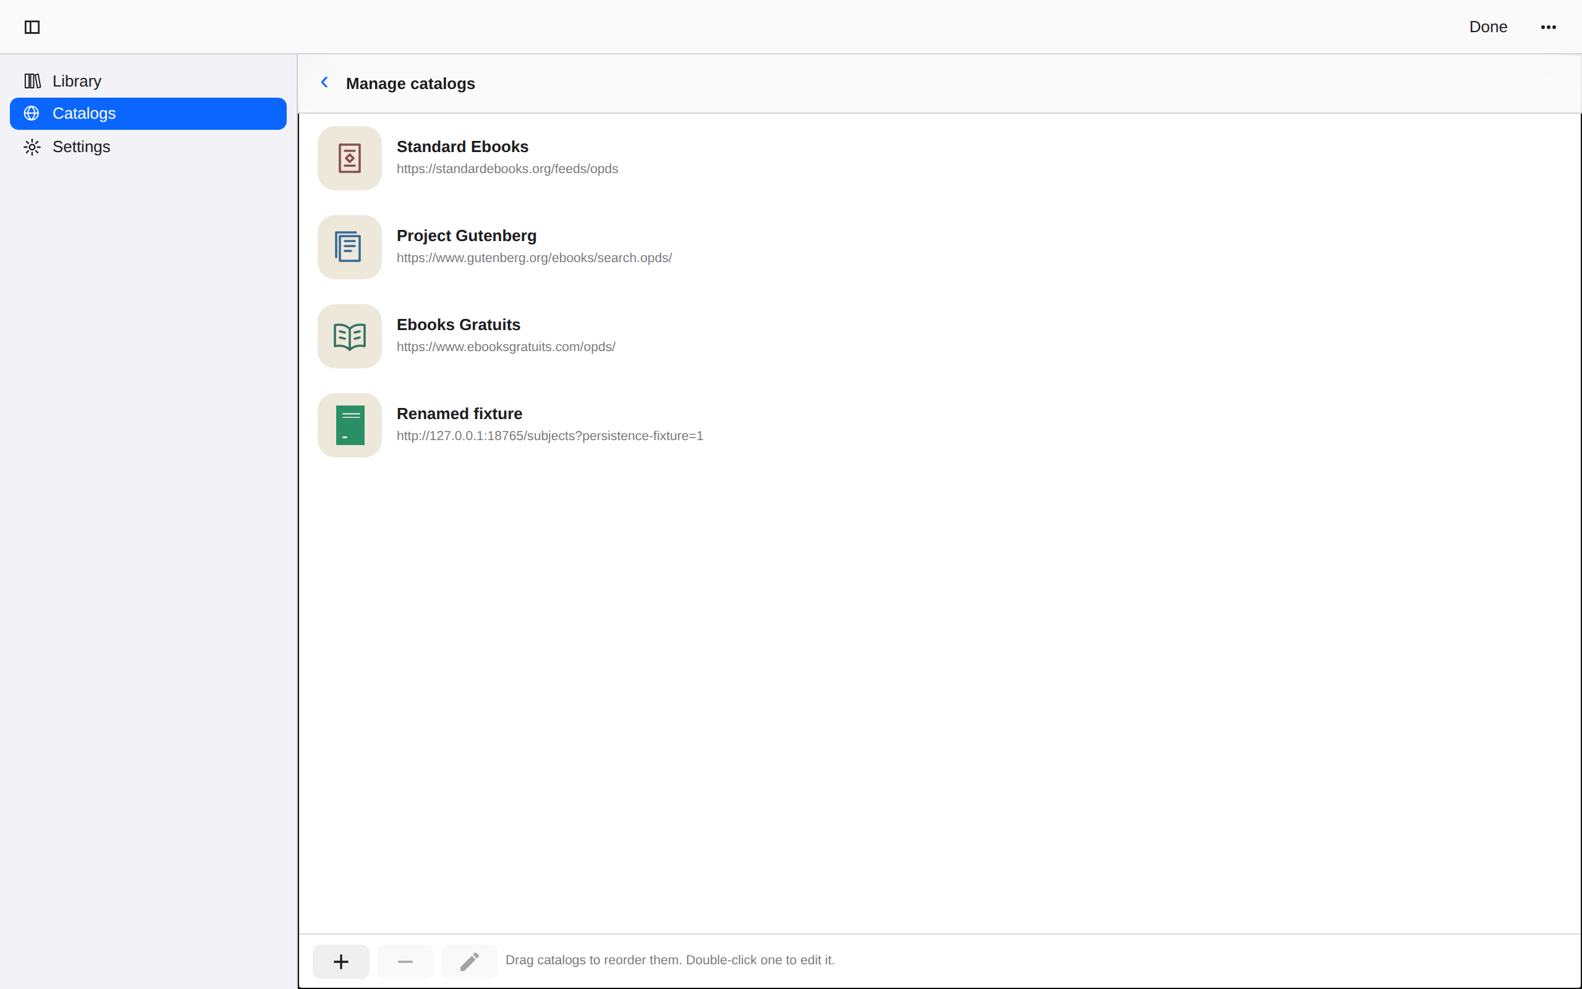Click the Done button

point(1488,27)
